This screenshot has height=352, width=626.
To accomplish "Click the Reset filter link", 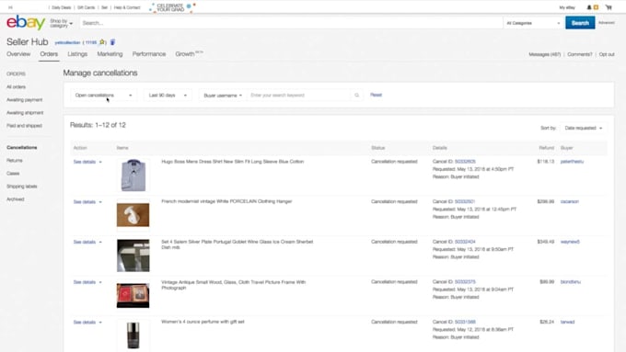I will coord(377,95).
